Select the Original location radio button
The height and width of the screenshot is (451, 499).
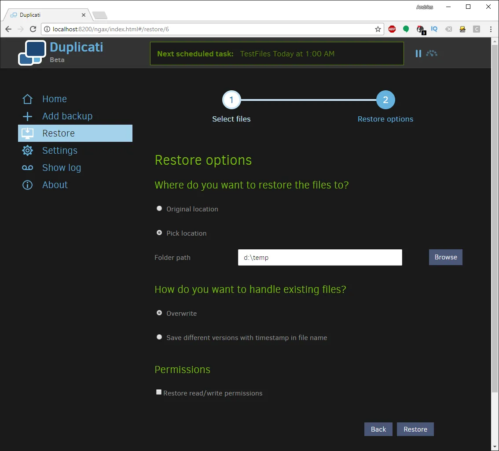point(159,209)
